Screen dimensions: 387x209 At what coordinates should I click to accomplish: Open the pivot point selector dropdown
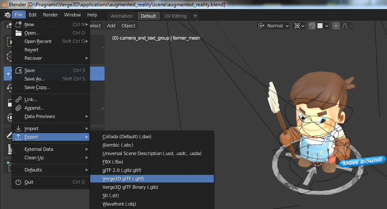(299, 26)
